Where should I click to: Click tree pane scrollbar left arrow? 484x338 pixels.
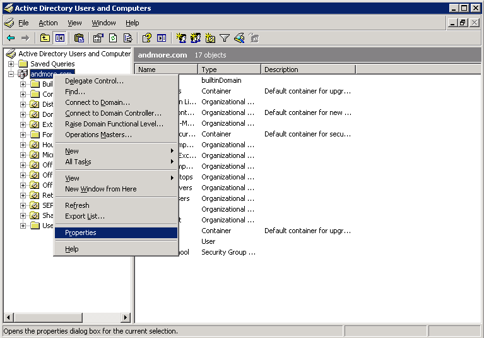[x=9, y=317]
